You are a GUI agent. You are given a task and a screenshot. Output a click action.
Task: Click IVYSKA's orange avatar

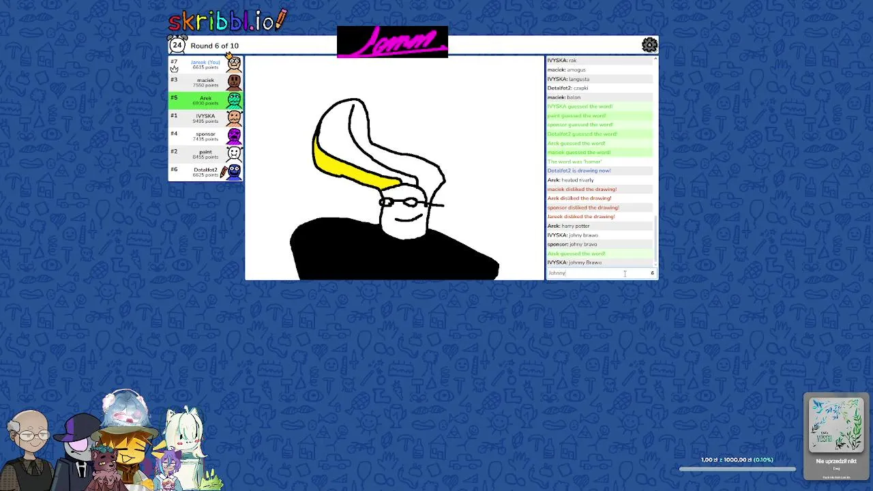coord(234,117)
